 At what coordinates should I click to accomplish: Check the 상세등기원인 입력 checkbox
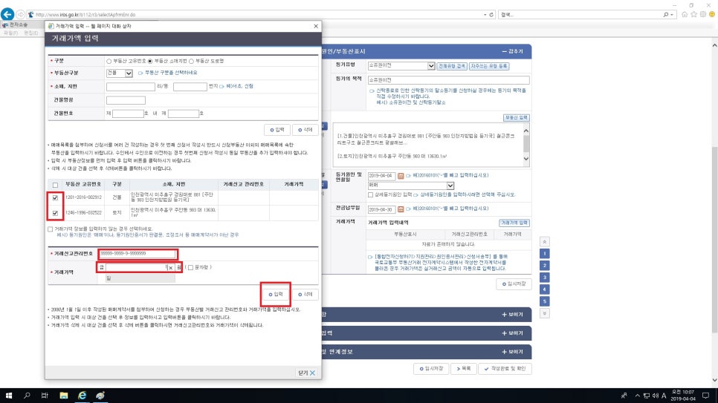tap(370, 195)
